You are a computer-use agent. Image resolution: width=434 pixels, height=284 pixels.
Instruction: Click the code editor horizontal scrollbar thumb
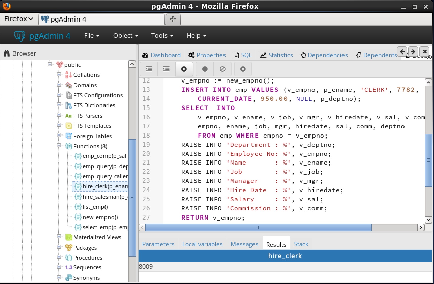pyautogui.click(x=258, y=227)
